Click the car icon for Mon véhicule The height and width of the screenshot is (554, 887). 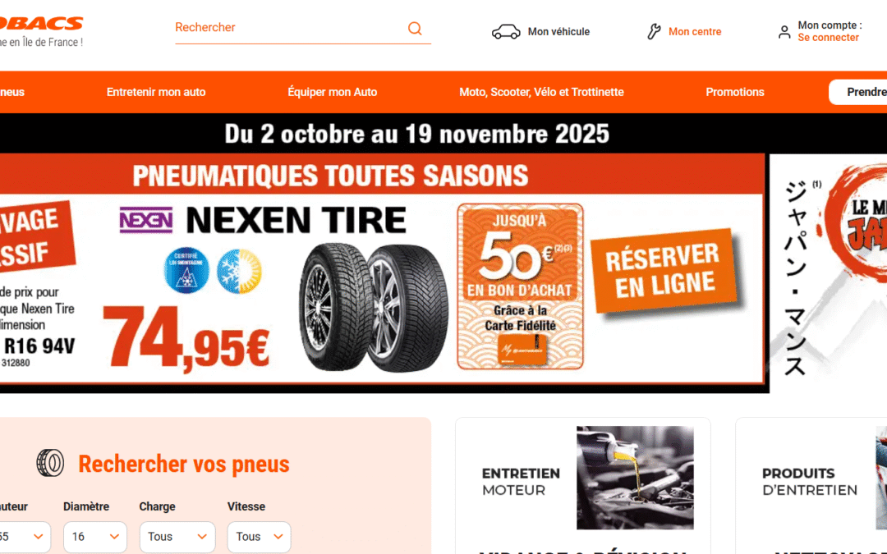tap(506, 32)
